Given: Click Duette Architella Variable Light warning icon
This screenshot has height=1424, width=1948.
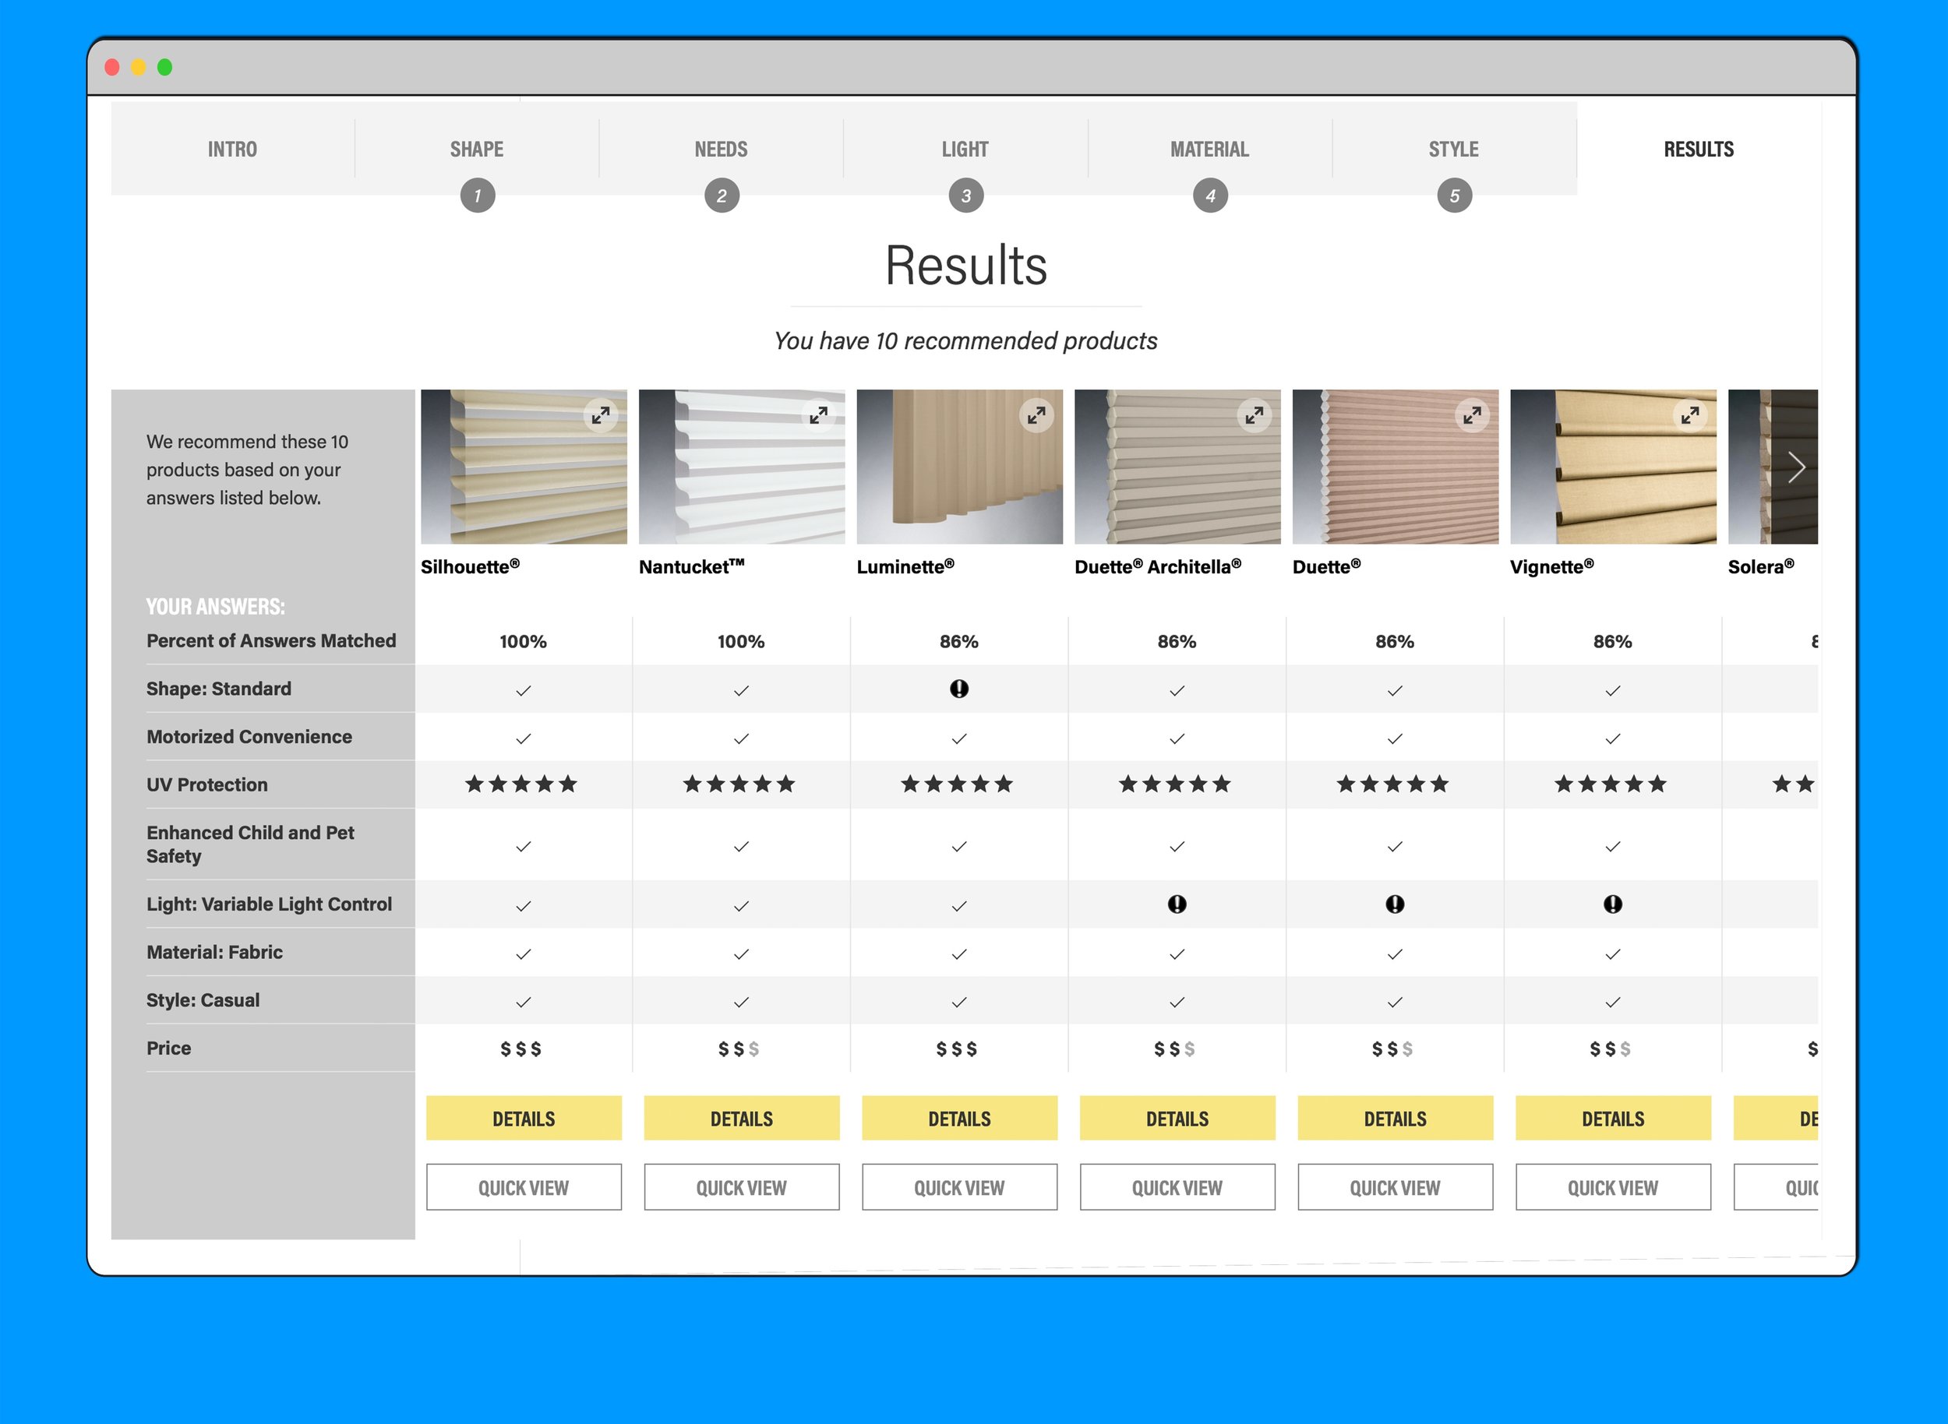Looking at the screenshot, I should [x=1177, y=904].
